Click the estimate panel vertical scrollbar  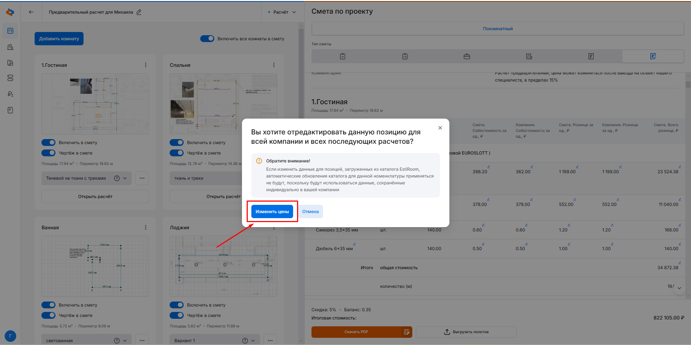tap(688, 85)
